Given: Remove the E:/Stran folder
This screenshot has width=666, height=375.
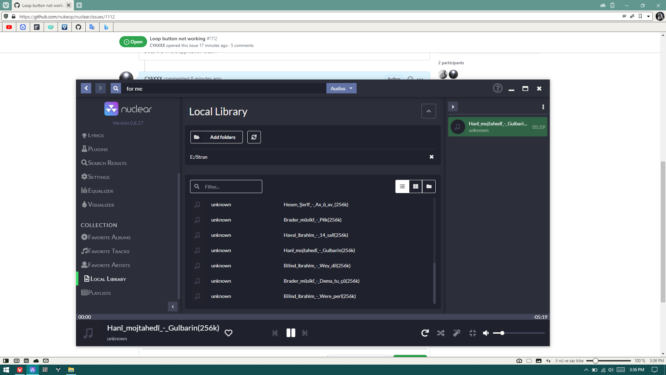Looking at the screenshot, I should (431, 157).
